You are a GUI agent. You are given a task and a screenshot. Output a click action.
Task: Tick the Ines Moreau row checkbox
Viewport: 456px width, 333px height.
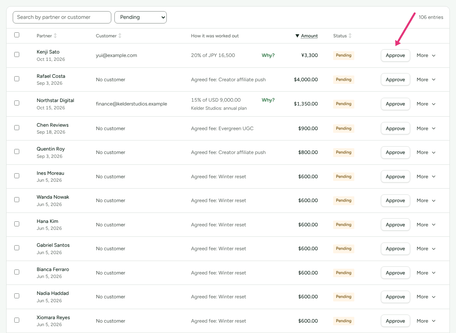(x=17, y=176)
